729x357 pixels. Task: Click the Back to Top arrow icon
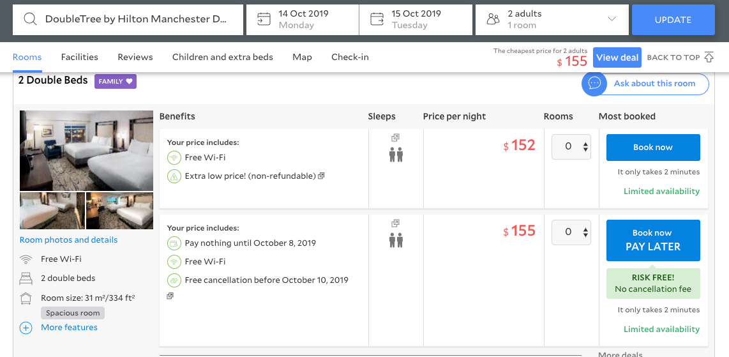click(709, 57)
